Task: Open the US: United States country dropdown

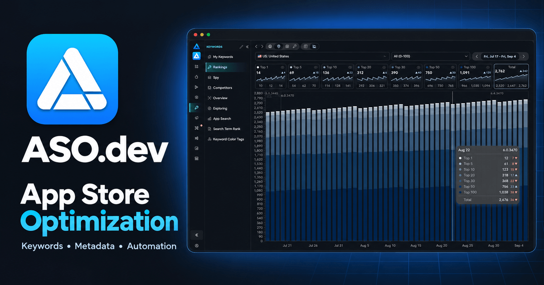Action: (x=322, y=56)
